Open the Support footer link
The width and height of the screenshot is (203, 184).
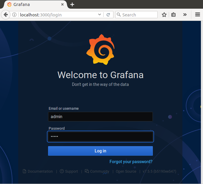(69, 171)
